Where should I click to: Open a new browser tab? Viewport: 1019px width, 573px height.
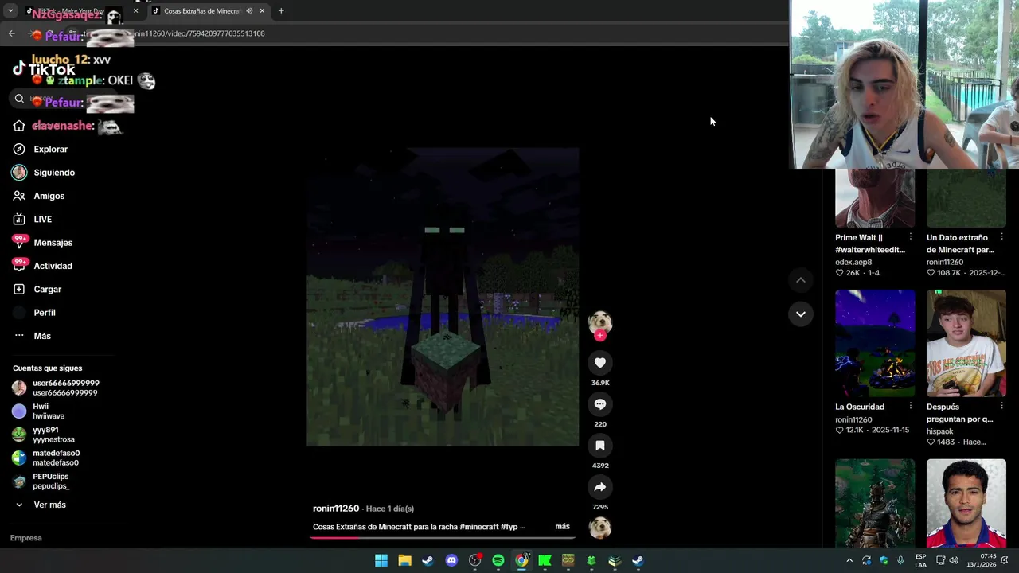click(281, 11)
